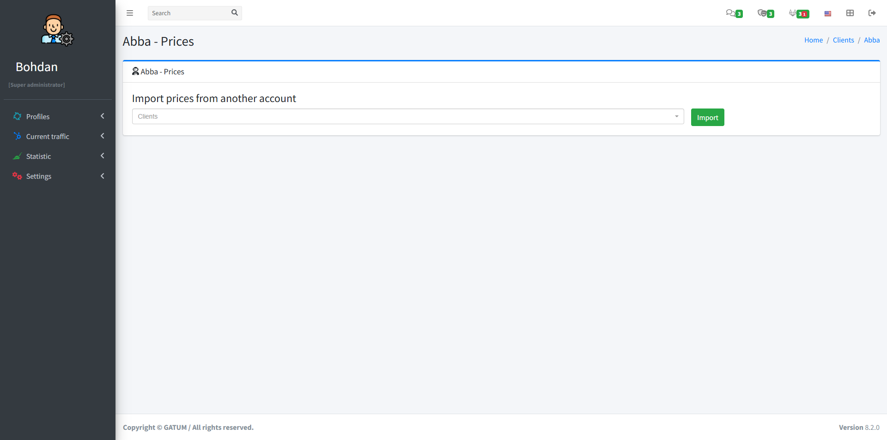Click the grid layout icon
The width and height of the screenshot is (887, 440).
tap(850, 13)
